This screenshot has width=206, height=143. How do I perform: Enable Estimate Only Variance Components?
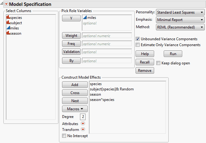pos(138,45)
